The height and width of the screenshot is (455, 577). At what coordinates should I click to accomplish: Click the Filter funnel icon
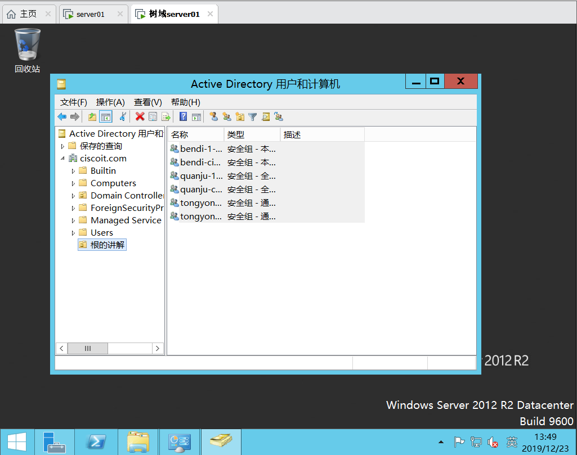pyautogui.click(x=252, y=117)
